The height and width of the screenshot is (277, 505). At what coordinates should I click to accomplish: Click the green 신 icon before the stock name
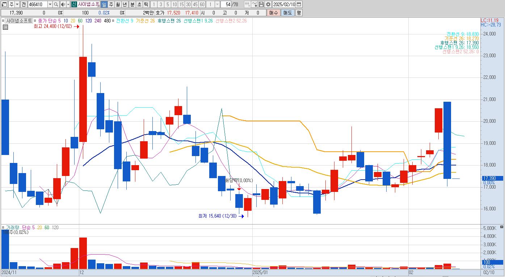point(74,4)
